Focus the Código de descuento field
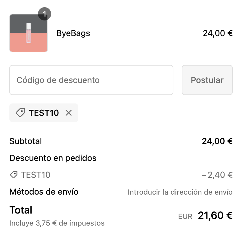The height and width of the screenshot is (237, 242). coord(91,80)
